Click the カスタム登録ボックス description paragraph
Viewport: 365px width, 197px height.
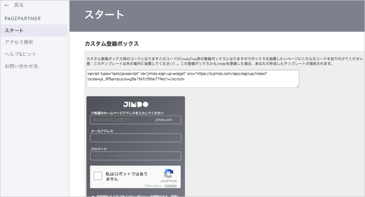click(x=225, y=61)
